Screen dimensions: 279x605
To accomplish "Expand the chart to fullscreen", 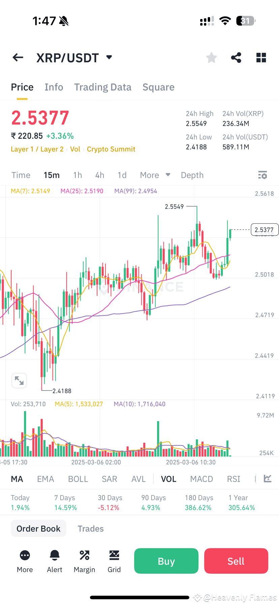I will [19, 380].
